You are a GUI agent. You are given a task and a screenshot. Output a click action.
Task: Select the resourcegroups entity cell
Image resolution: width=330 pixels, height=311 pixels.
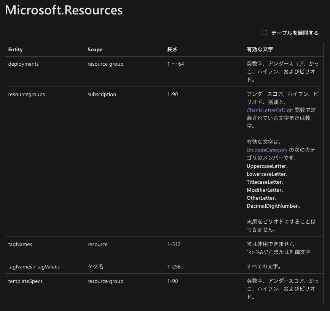pyautogui.click(x=27, y=94)
